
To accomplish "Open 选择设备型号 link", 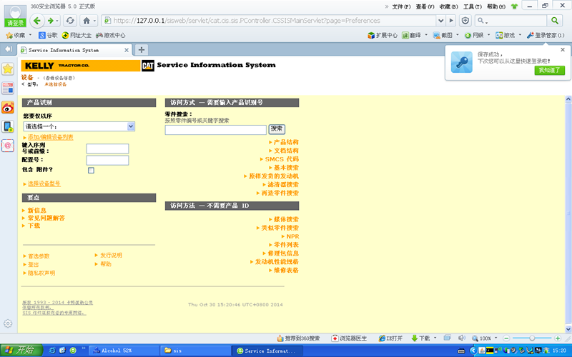I will pos(44,183).
